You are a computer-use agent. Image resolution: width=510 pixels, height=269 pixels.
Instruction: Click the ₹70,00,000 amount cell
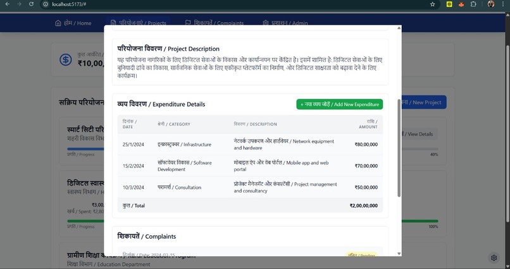[366, 166]
